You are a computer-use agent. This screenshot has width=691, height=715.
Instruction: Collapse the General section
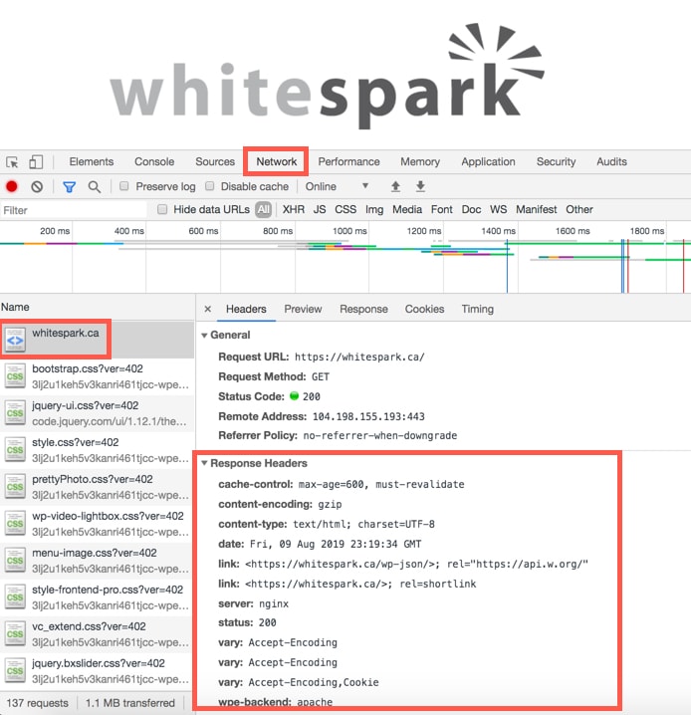[204, 336]
